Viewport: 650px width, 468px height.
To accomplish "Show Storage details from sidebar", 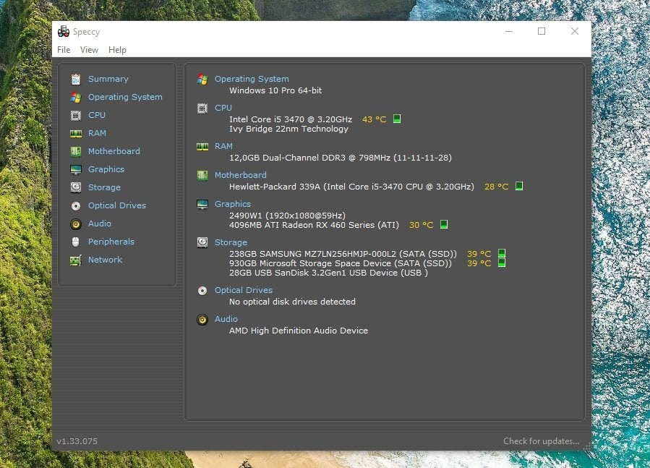I will point(104,187).
